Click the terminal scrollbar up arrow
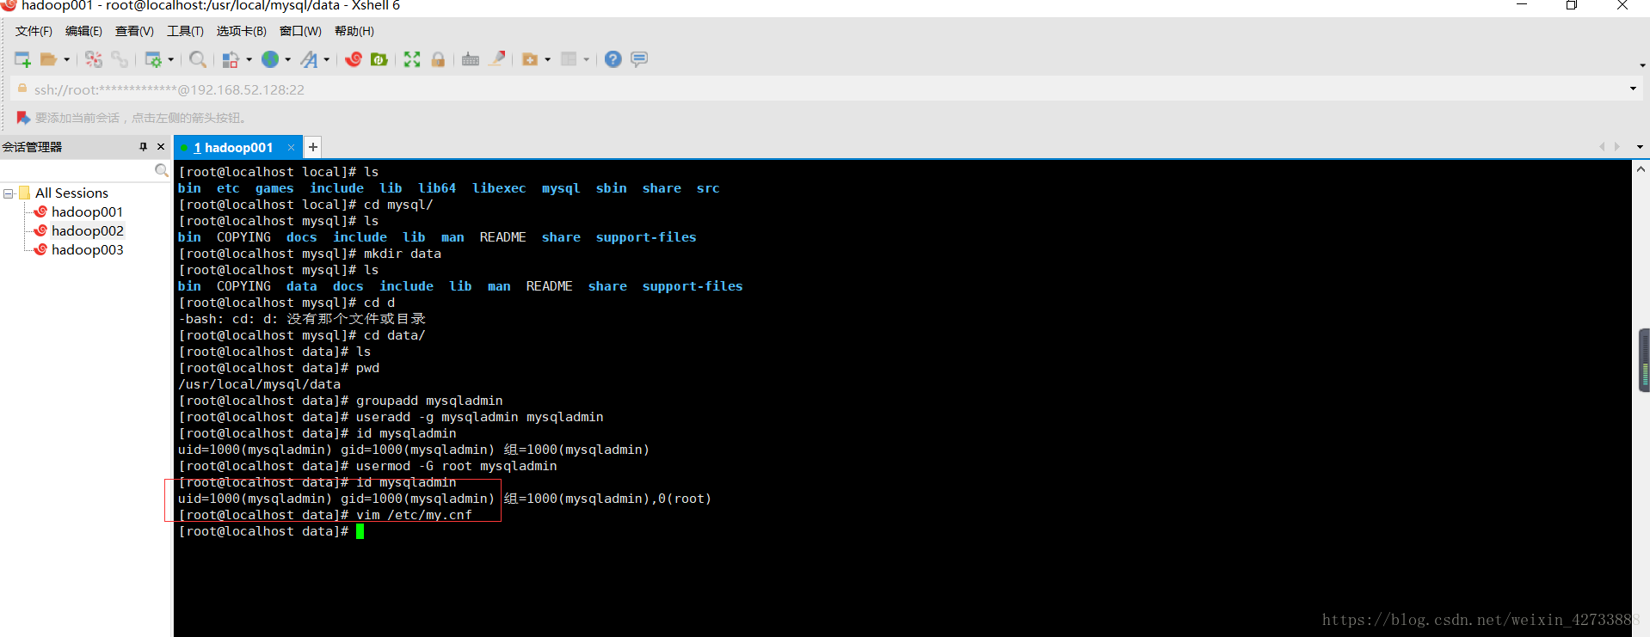The image size is (1650, 637). point(1641,169)
